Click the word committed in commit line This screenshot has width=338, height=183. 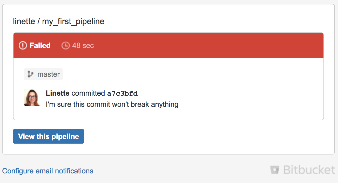tap(88, 93)
